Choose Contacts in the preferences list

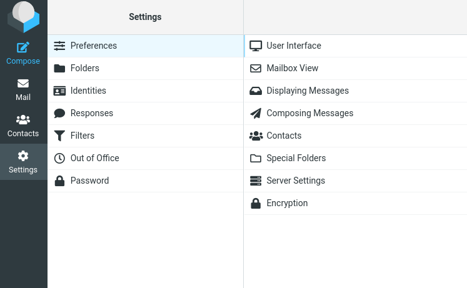(284, 136)
